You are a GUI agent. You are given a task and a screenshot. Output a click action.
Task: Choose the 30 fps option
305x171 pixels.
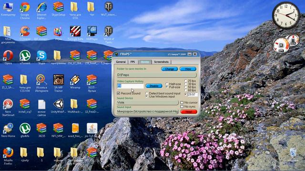pos(186,84)
